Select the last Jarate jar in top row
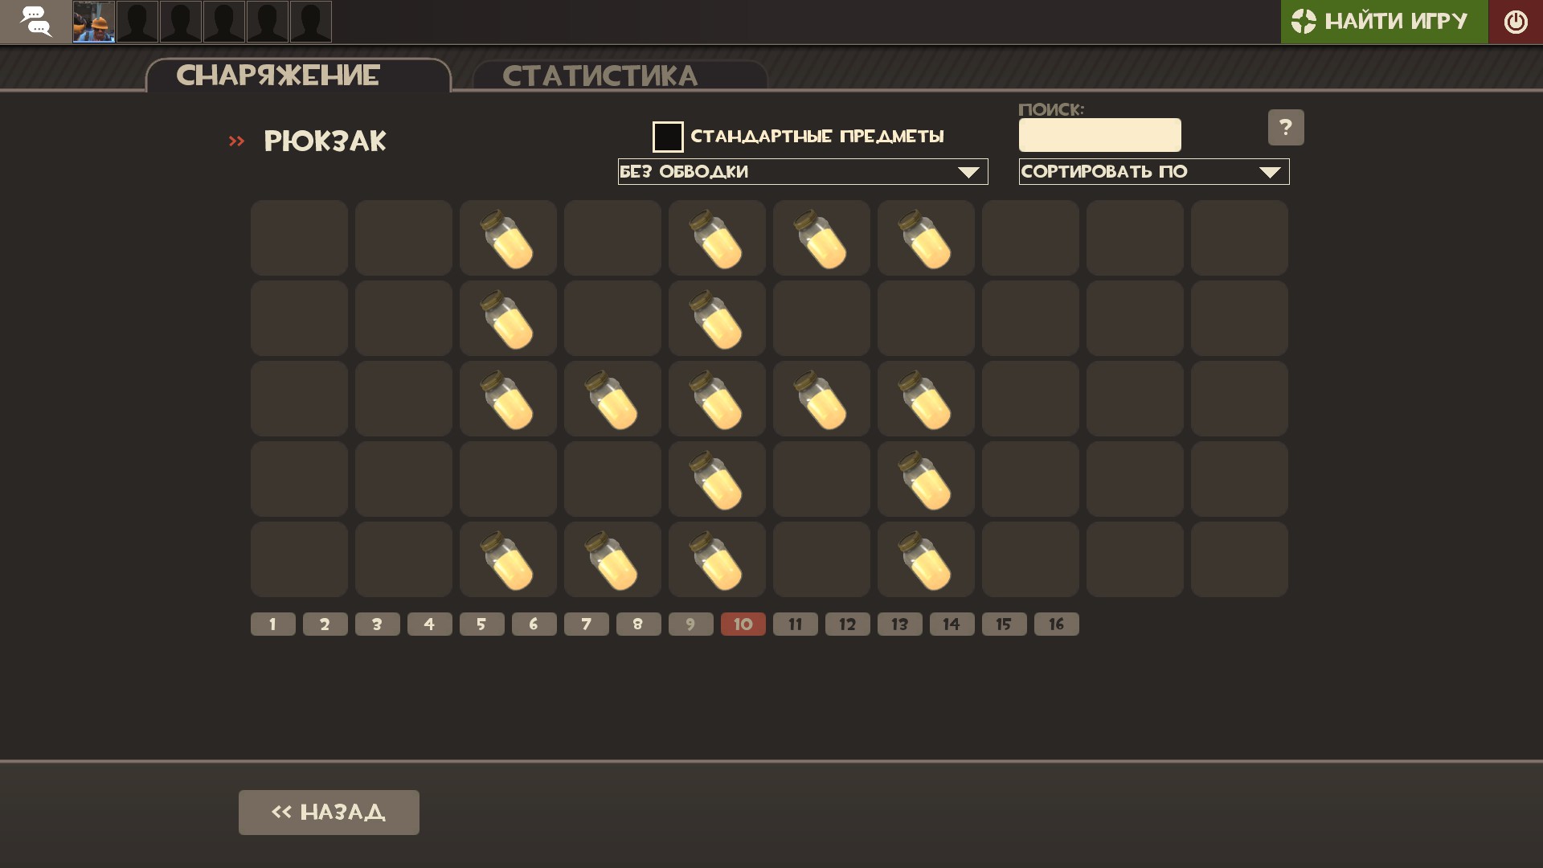The width and height of the screenshot is (1543, 868). 926,238
